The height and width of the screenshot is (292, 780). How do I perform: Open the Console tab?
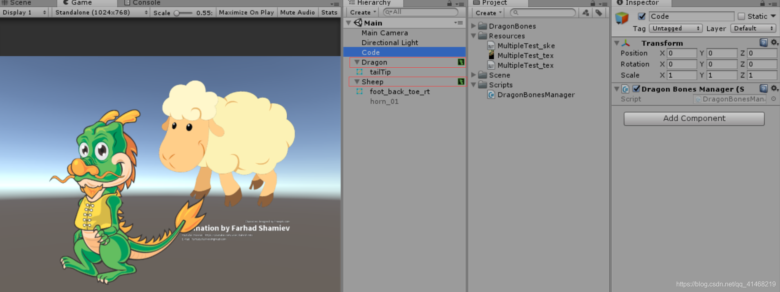(142, 3)
